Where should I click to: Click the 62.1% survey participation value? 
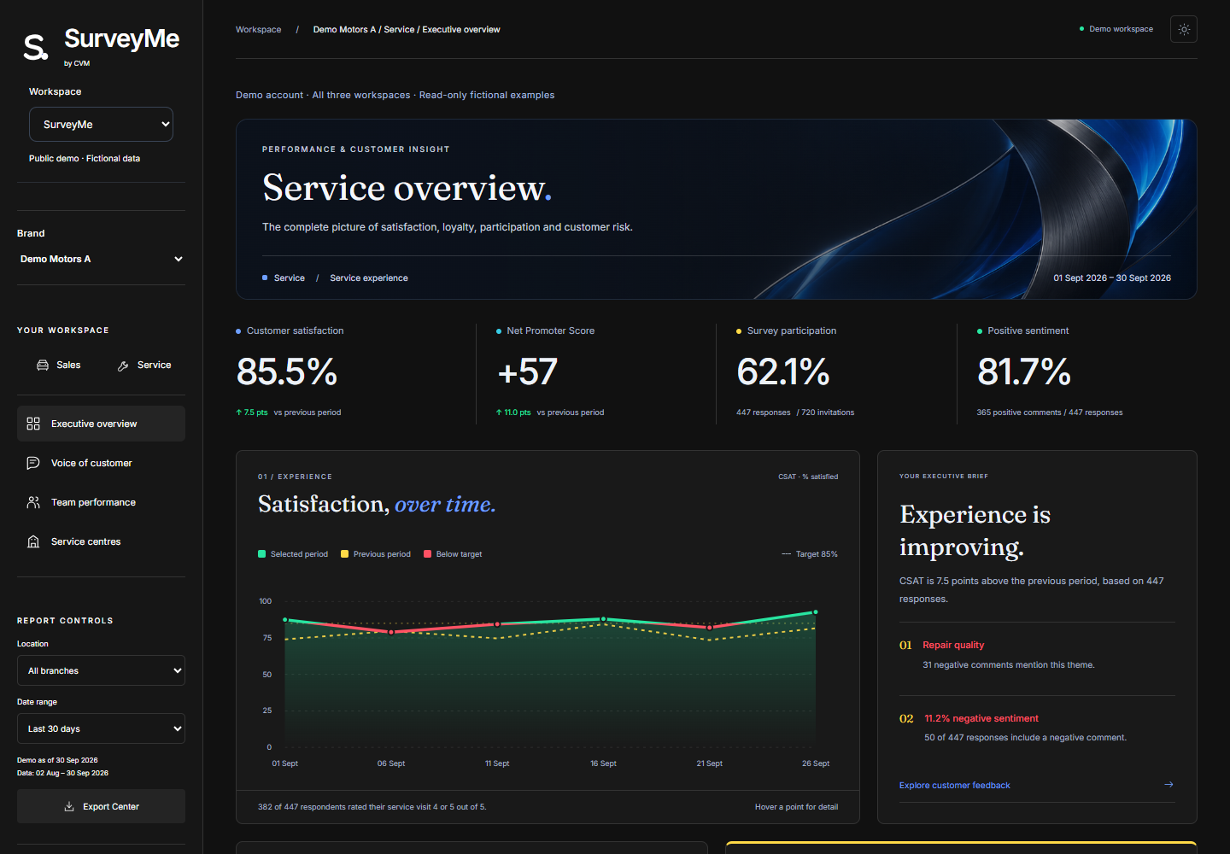coord(783,371)
